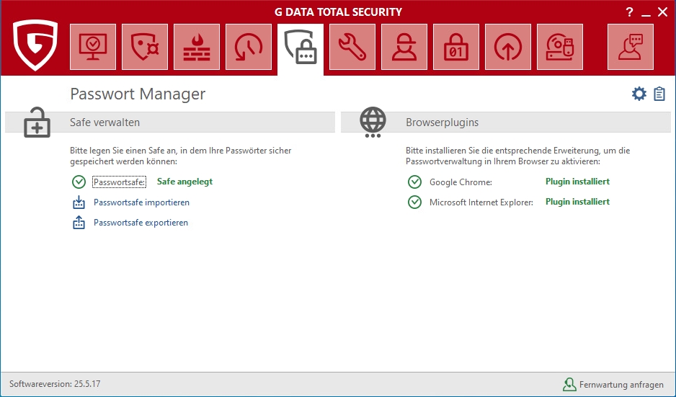Open the Autostart Manager up-arrow tab
The image size is (676, 397).
tap(508, 47)
